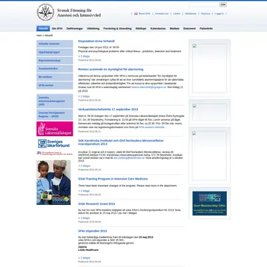Open SSAI Training Program in Intensive Care Medicine
Viewport: 267px width, 267px height.
pyautogui.click(x=113, y=179)
